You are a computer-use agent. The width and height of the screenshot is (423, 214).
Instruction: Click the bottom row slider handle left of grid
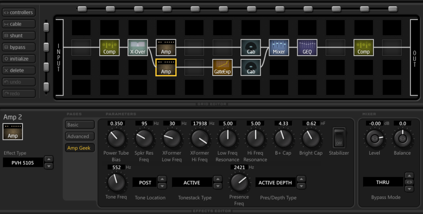click(46, 87)
